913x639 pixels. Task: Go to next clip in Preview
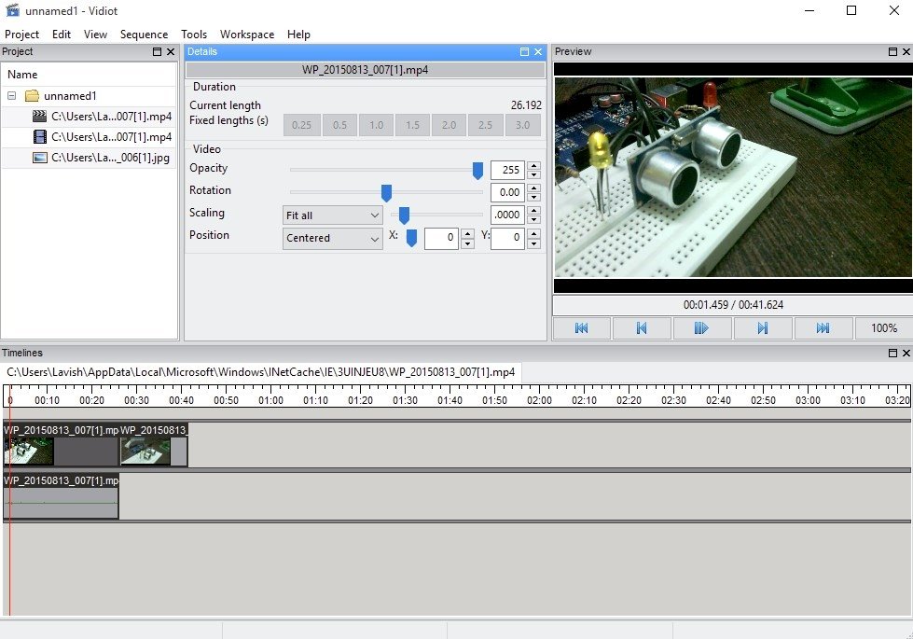tap(762, 328)
